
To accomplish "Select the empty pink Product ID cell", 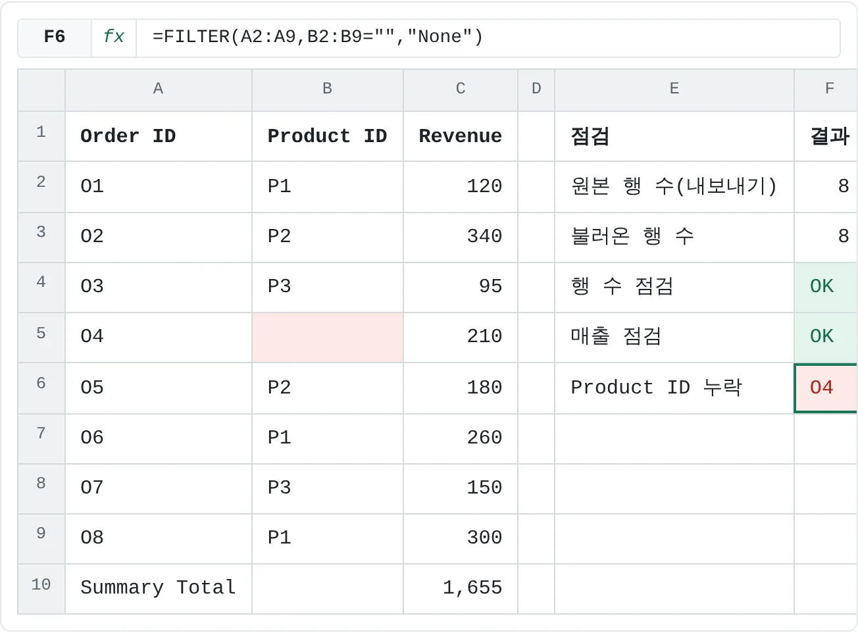I will 328,338.
